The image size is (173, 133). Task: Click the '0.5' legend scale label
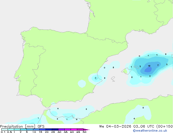pyautogui.click(x=10, y=132)
